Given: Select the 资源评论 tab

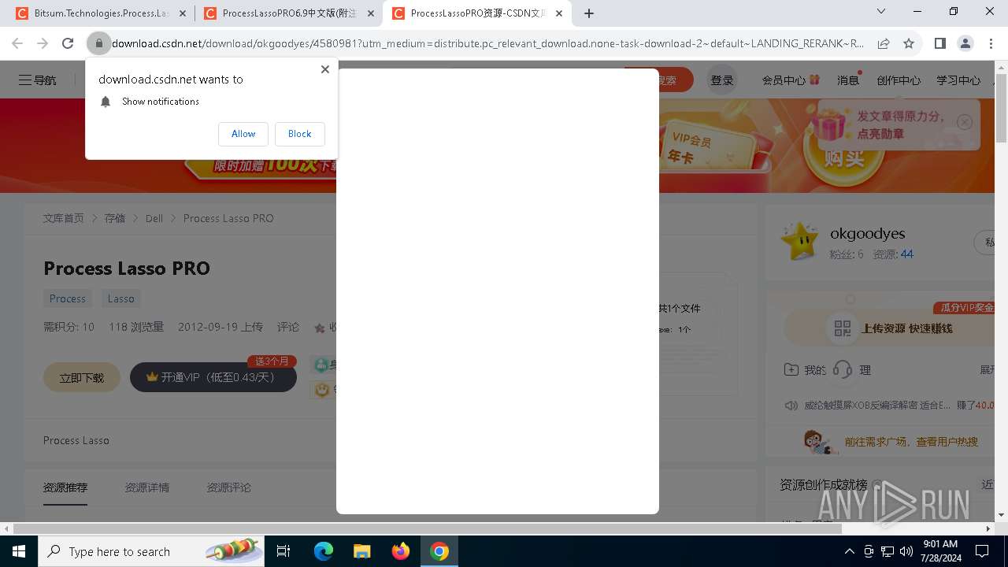Looking at the screenshot, I should click(228, 487).
